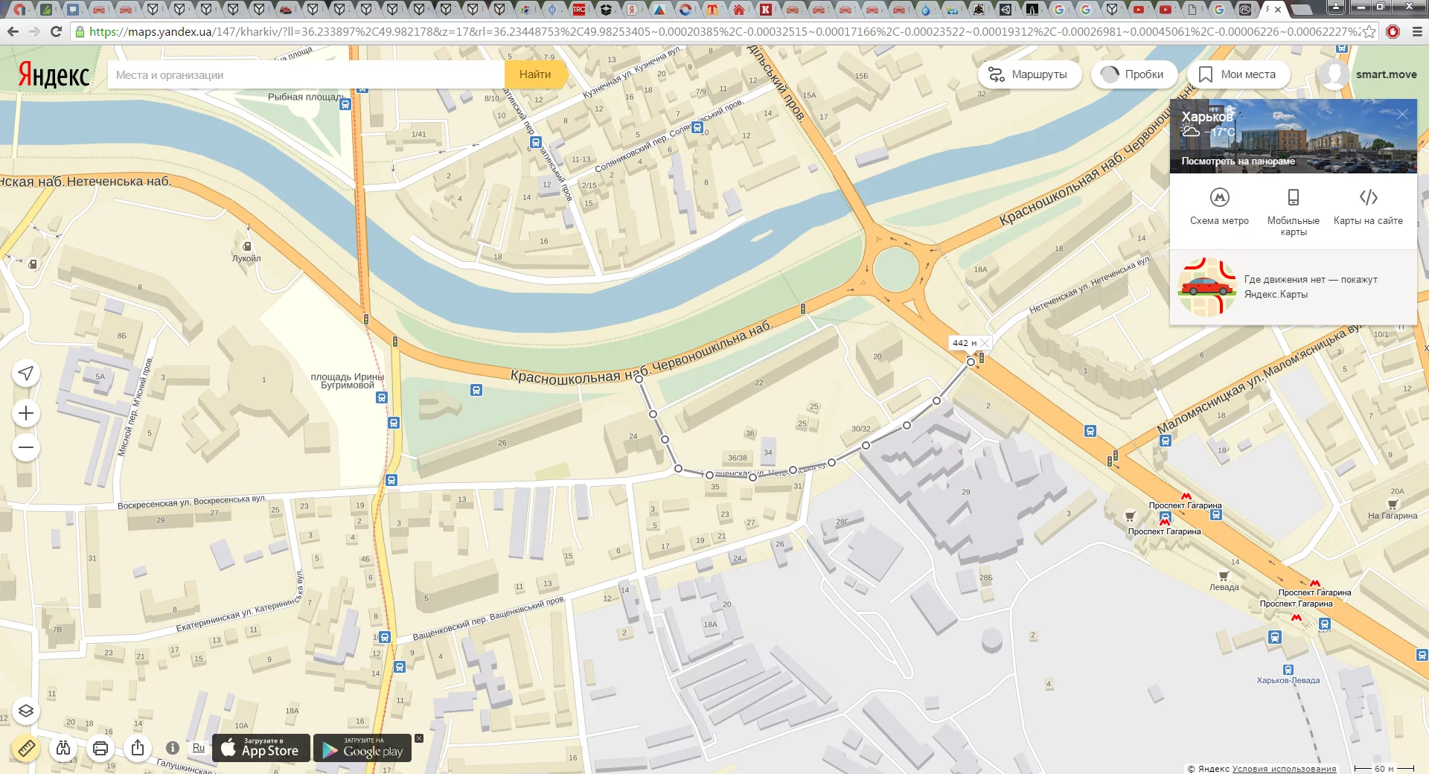Image resolution: width=1429 pixels, height=774 pixels.
Task: Open the 'Посмотреть на панораме' thumbnail
Action: [1293, 136]
